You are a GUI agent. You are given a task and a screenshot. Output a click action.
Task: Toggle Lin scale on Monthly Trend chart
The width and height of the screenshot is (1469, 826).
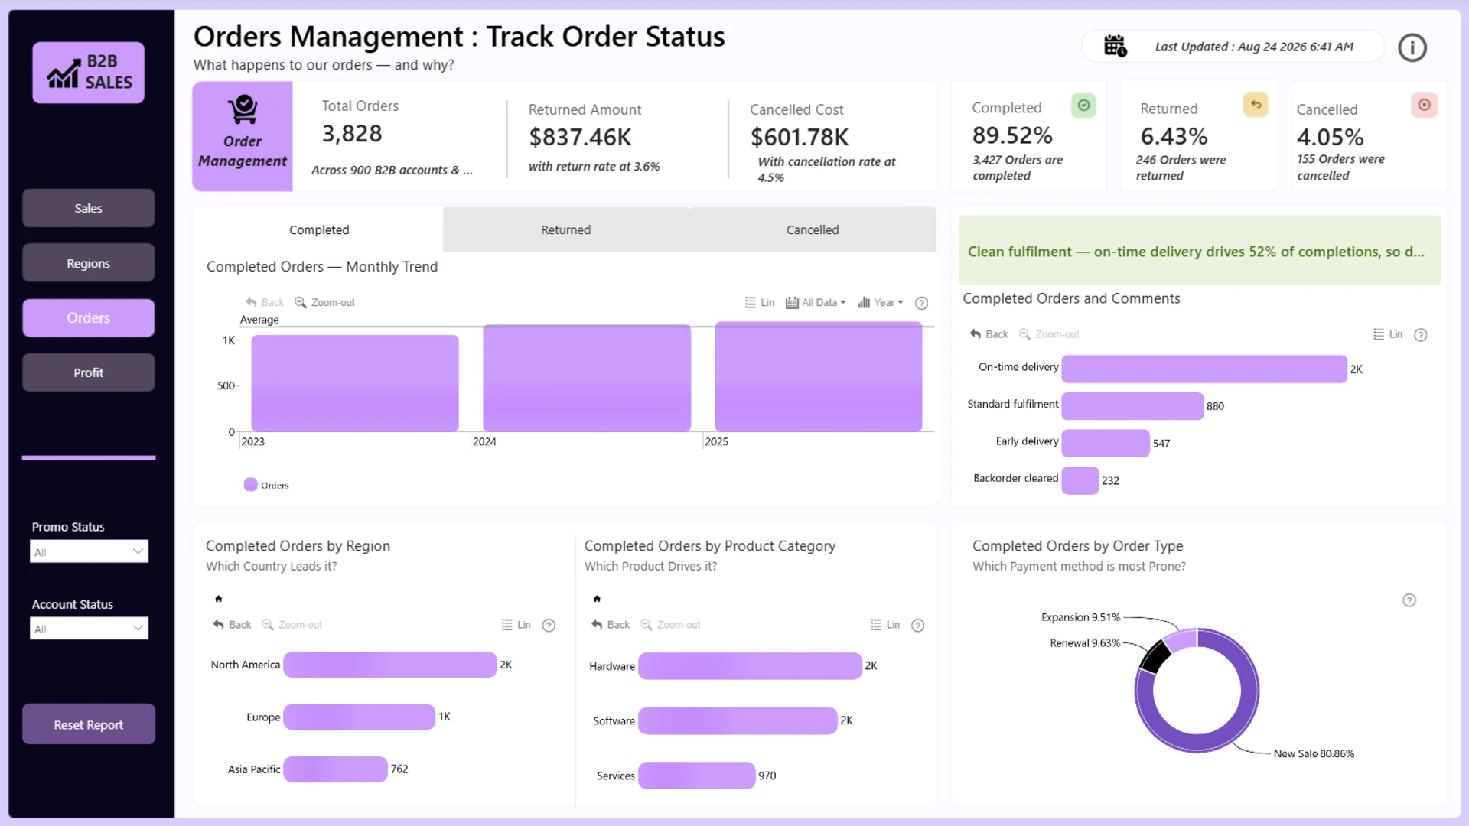click(760, 302)
